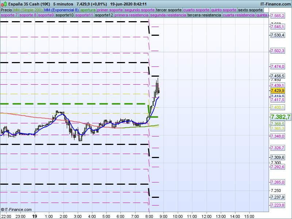Click the 8:00 time axis marker
This screenshot has height=219, width=292.
coord(149,216)
